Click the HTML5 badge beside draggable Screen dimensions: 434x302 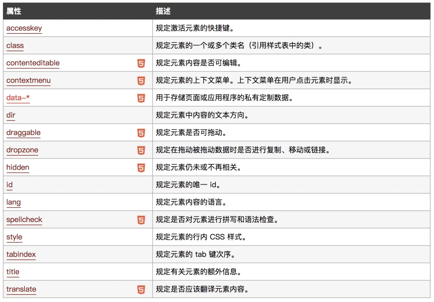click(141, 133)
